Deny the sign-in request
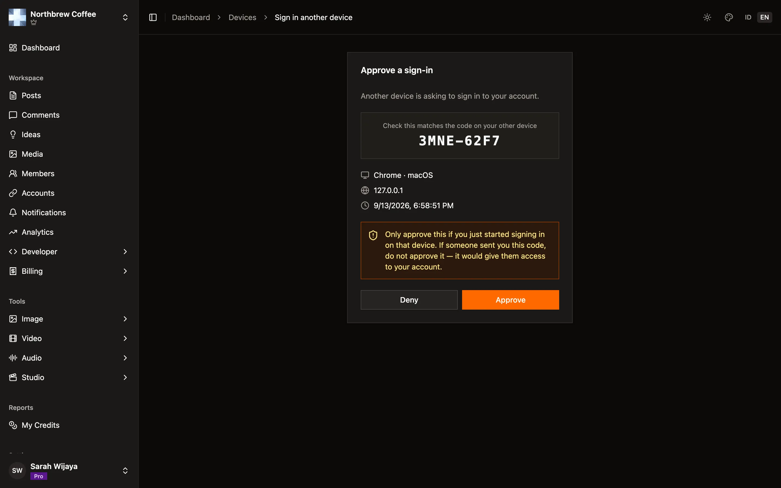Image resolution: width=781 pixels, height=488 pixels. [409, 300]
